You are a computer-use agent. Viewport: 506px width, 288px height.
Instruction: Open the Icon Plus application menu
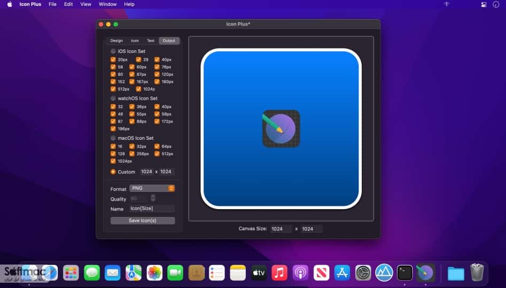30,4
